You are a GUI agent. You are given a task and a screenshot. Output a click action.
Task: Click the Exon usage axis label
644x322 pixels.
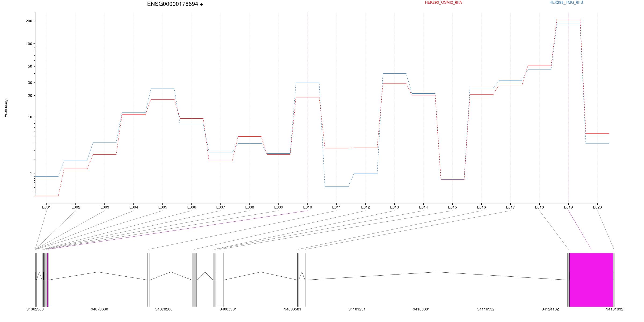pos(6,107)
